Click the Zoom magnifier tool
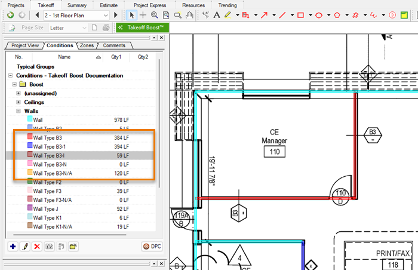 155,15
